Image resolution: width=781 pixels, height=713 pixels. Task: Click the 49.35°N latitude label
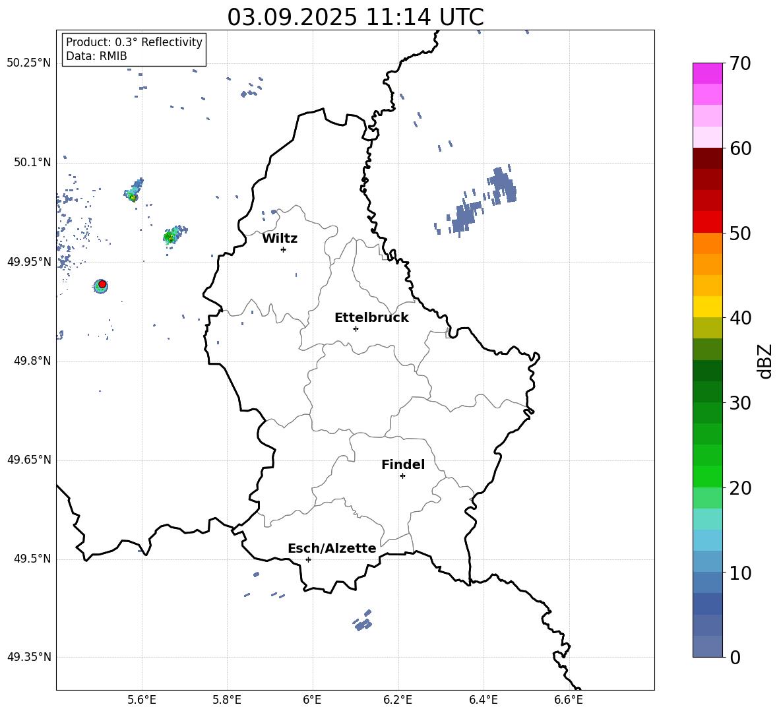[x=29, y=657]
